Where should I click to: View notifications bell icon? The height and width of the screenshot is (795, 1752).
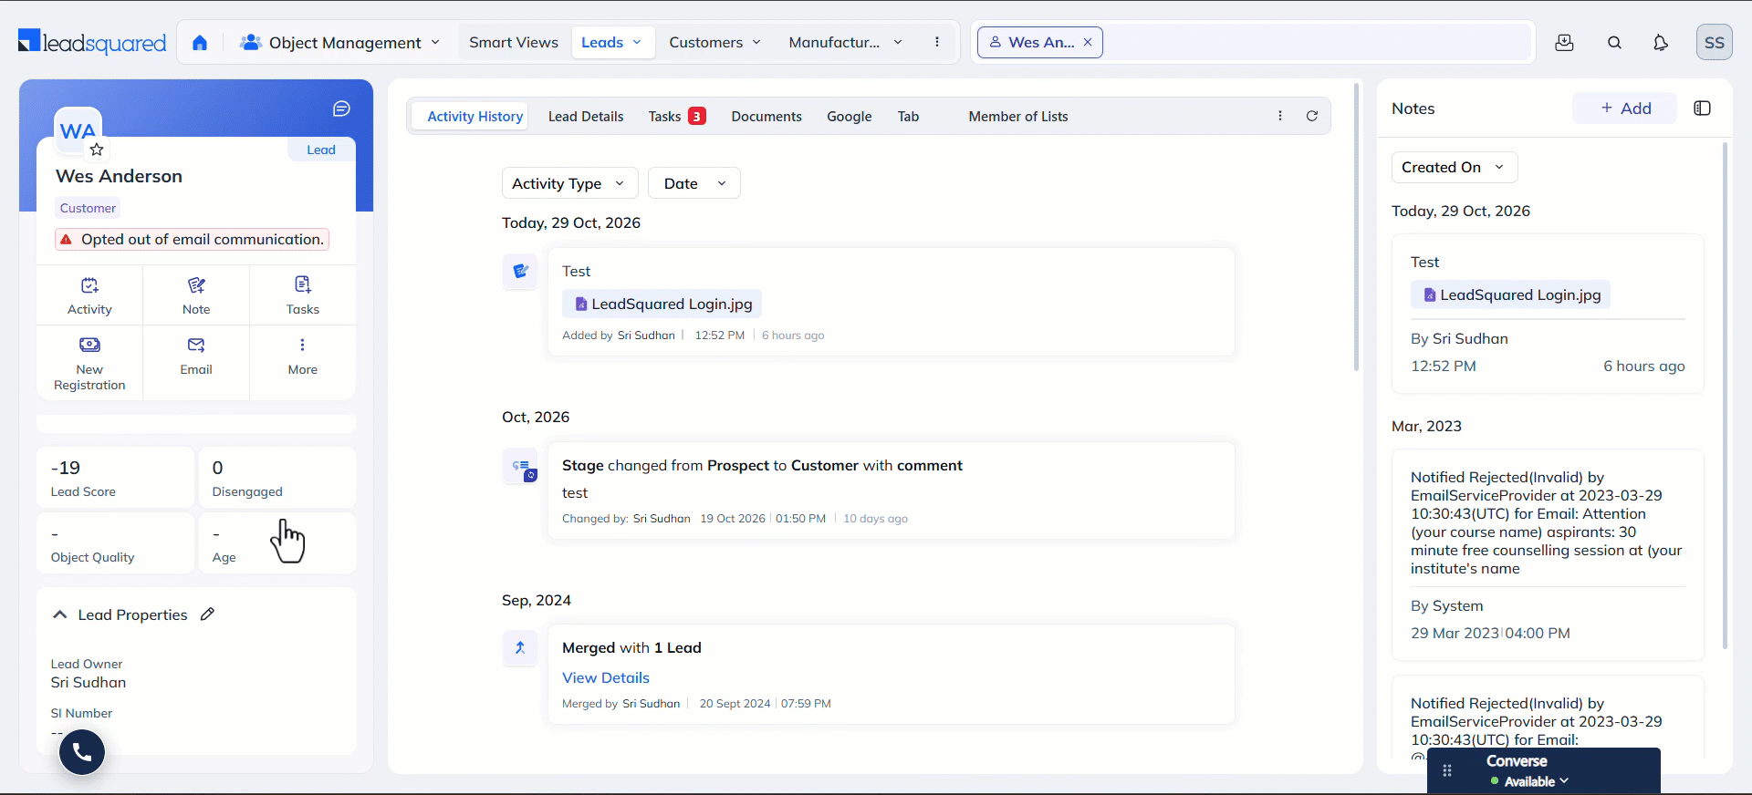click(x=1661, y=43)
